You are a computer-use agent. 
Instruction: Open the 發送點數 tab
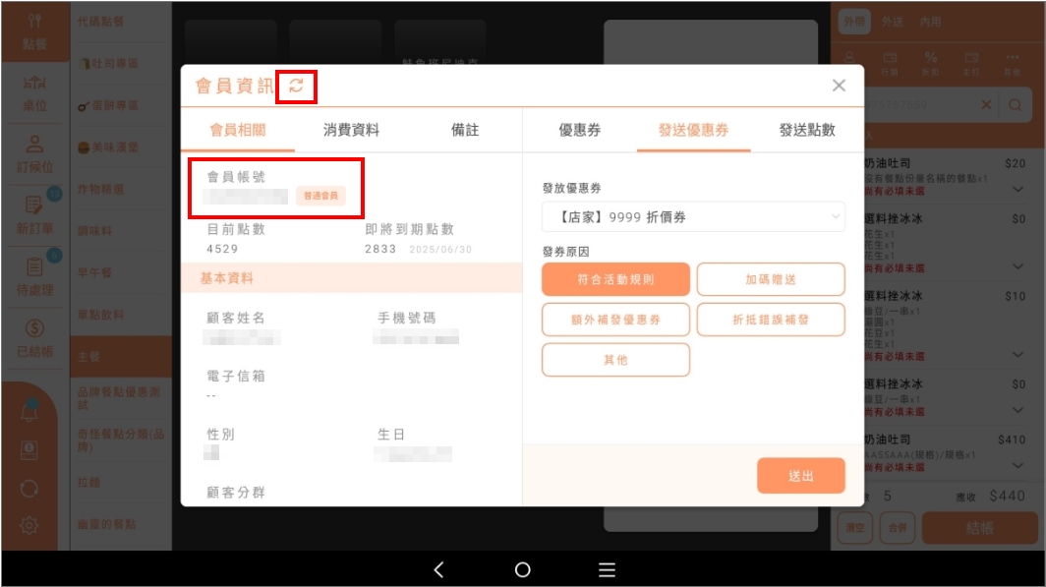coord(806,130)
